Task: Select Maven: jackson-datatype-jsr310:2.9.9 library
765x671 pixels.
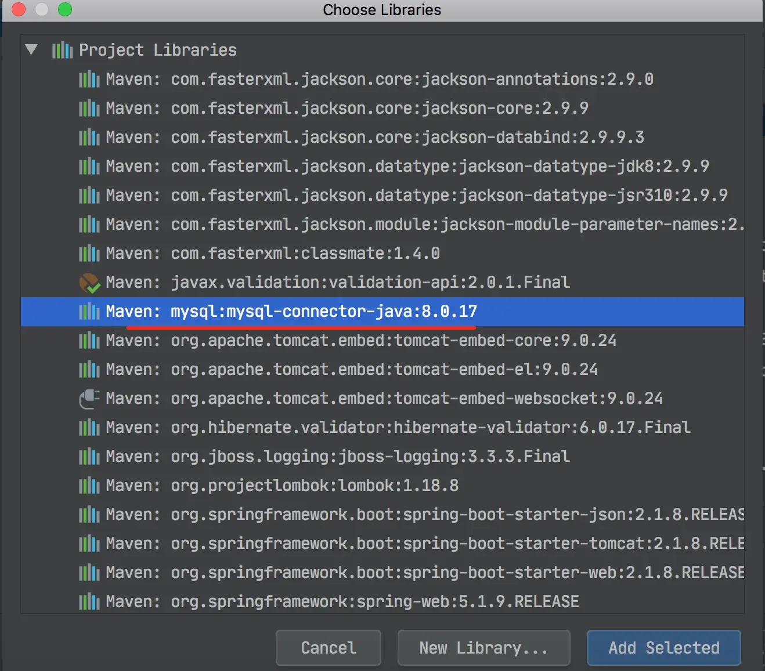Action: 382,195
